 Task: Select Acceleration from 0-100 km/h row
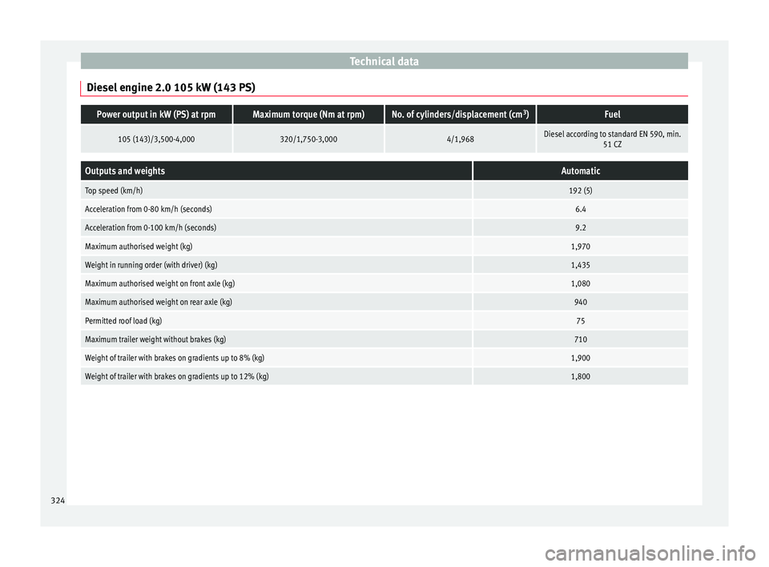(x=384, y=227)
